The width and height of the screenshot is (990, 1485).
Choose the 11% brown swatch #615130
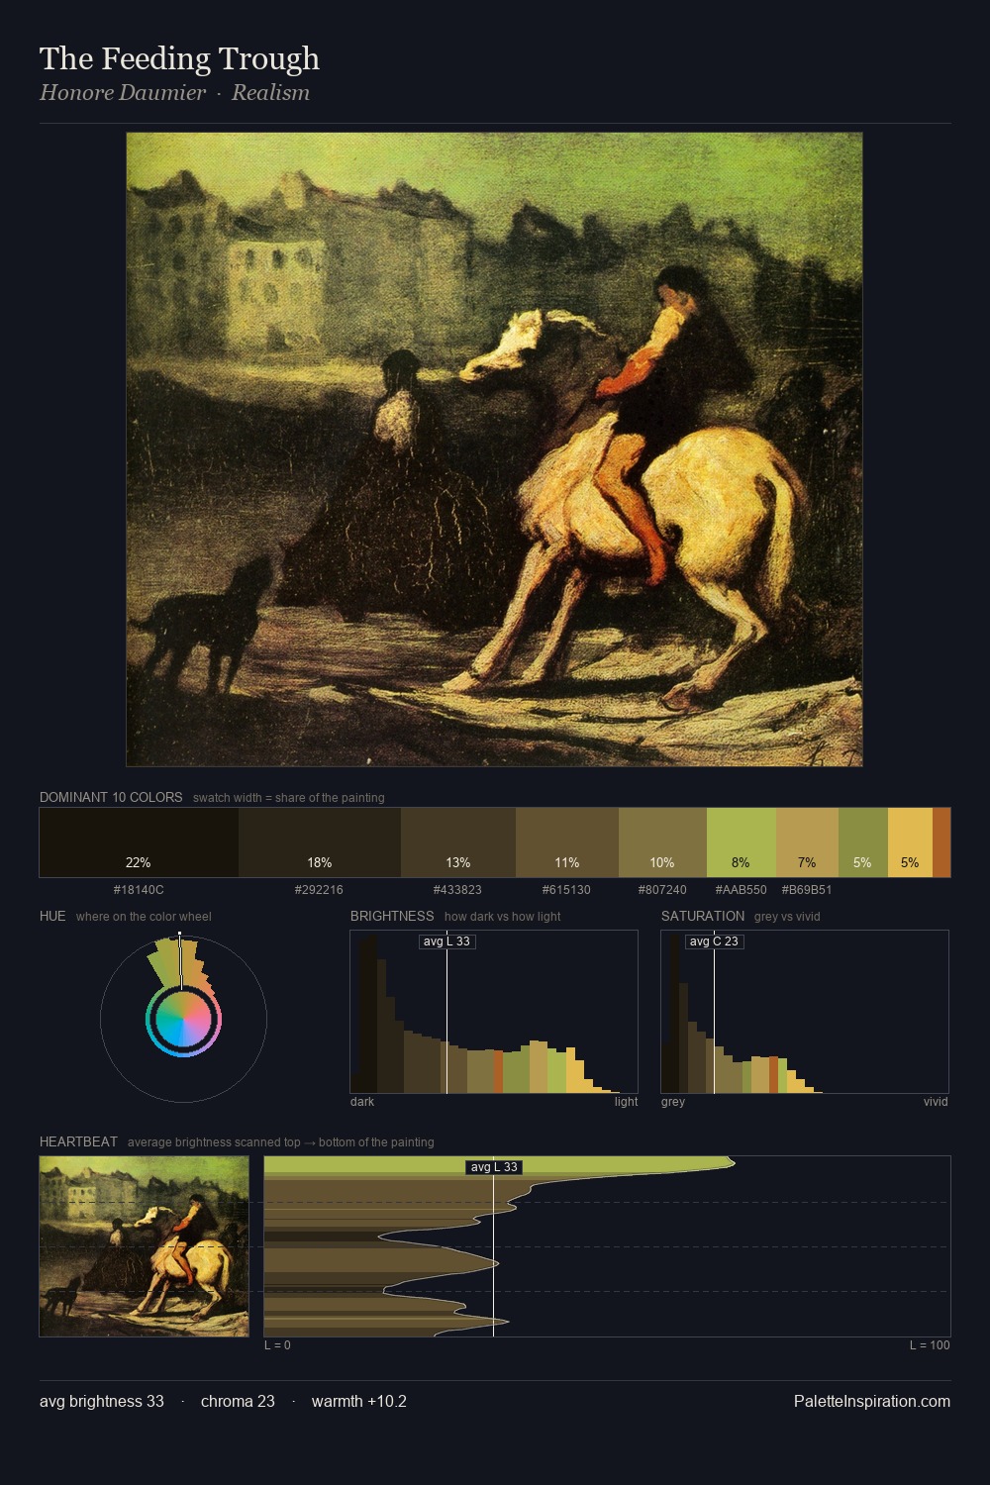[x=567, y=842]
